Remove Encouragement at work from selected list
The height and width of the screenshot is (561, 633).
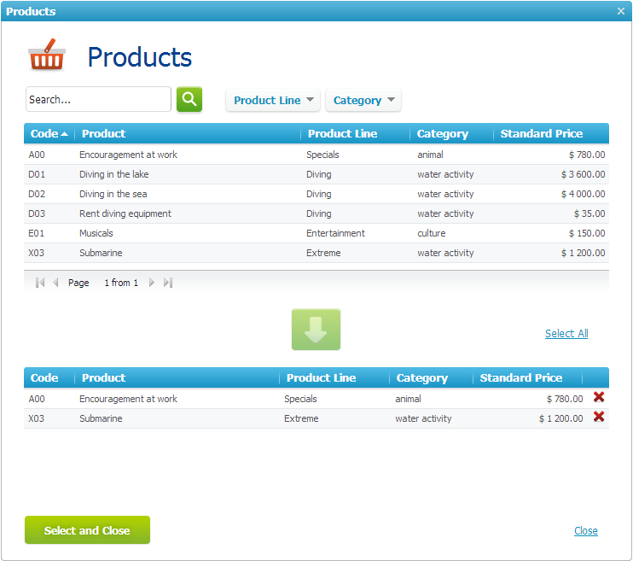click(599, 397)
